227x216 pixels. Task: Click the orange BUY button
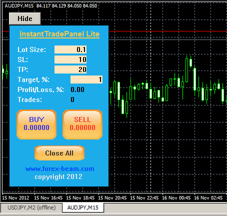(x=36, y=124)
